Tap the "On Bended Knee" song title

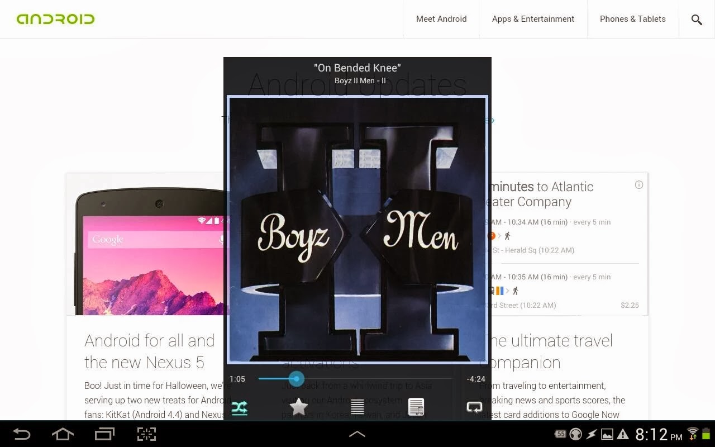click(x=357, y=68)
